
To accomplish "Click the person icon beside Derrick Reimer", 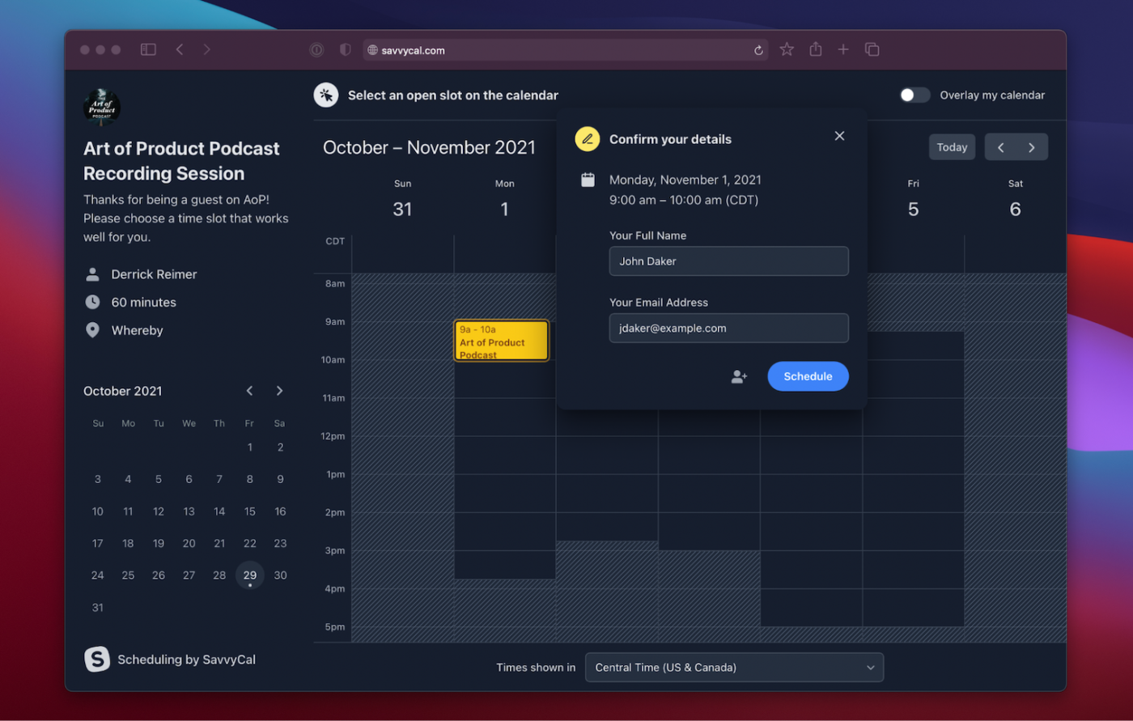I will (x=92, y=274).
